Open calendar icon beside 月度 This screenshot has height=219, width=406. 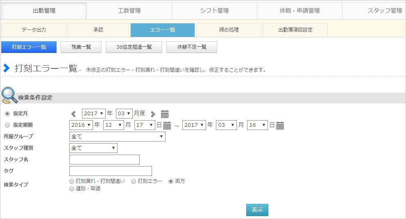tap(165, 114)
